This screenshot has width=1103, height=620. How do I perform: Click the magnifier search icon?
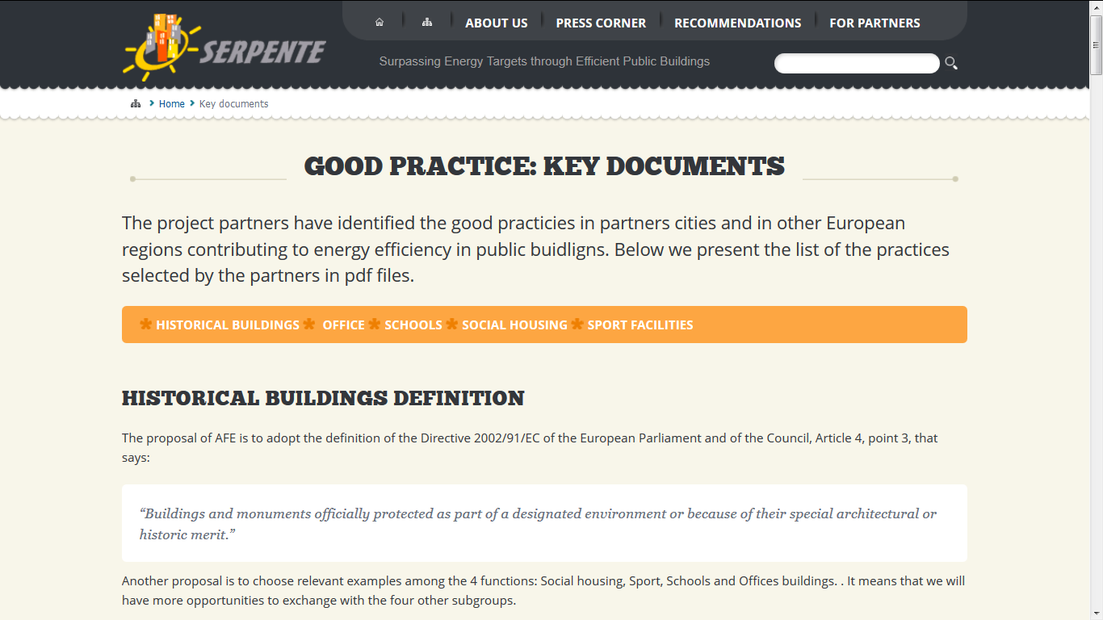(x=951, y=63)
